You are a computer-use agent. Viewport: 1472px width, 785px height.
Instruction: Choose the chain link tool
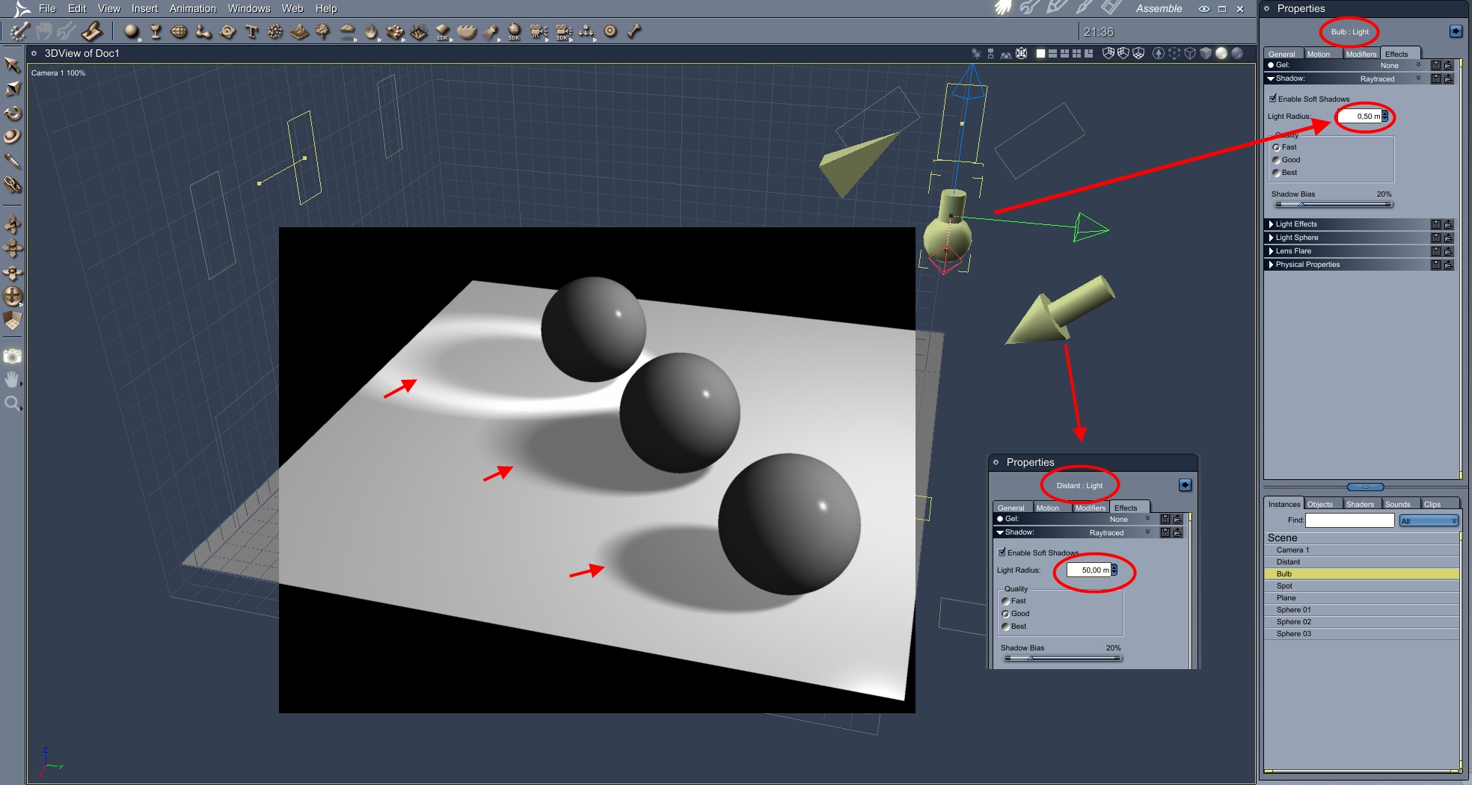(12, 185)
